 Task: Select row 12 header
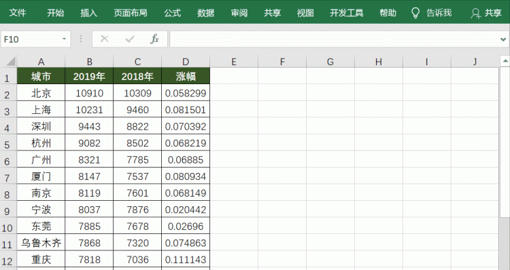click(8, 260)
